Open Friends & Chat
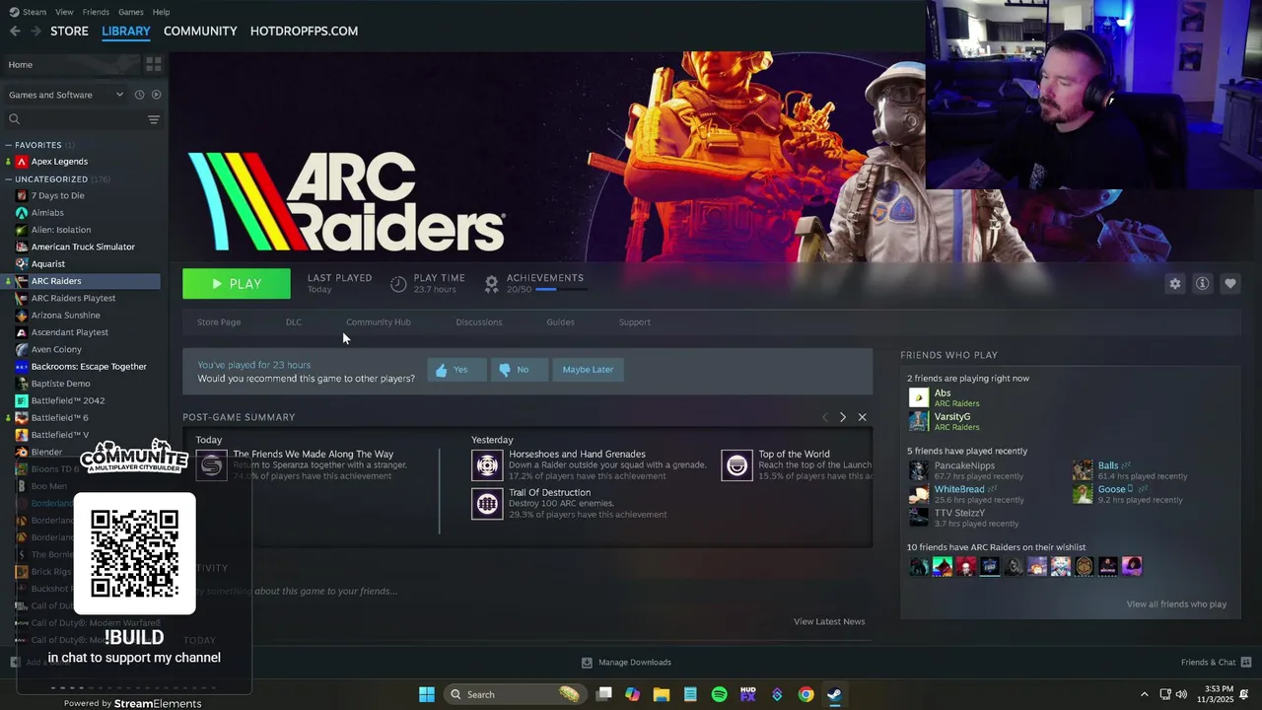 point(1216,663)
